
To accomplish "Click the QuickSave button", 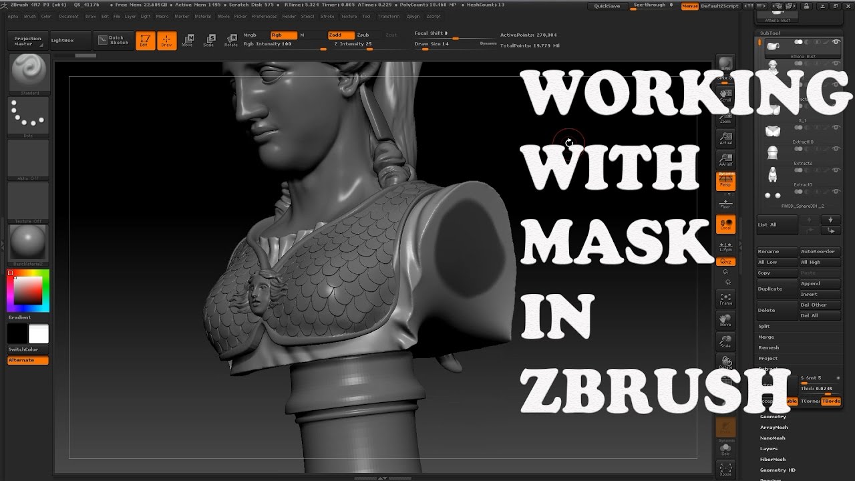I will pos(607,6).
